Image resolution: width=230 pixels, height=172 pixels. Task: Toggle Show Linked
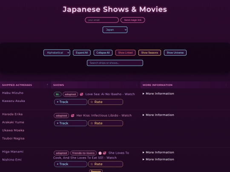coord(125,53)
